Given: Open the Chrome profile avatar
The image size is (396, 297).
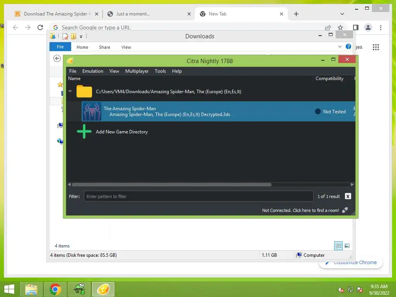Looking at the screenshot, I should 368,27.
